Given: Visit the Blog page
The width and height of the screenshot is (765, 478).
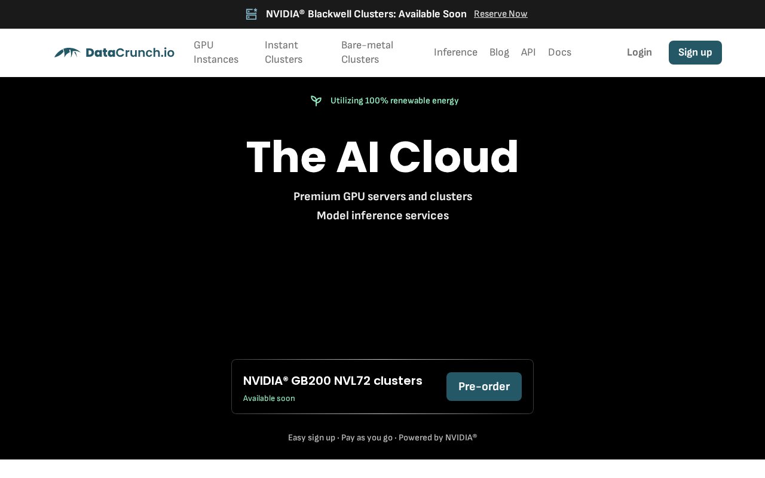Looking at the screenshot, I should coord(499,53).
